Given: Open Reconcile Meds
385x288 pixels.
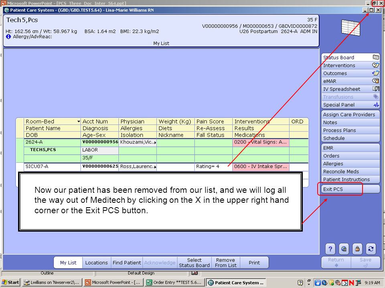Looking at the screenshot, I should pos(351,172).
